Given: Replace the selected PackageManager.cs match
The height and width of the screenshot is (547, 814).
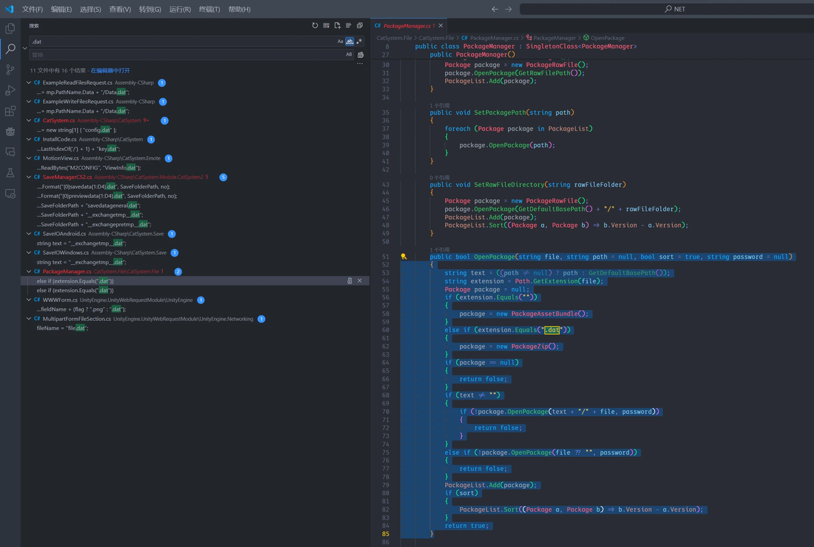Looking at the screenshot, I should (x=350, y=281).
